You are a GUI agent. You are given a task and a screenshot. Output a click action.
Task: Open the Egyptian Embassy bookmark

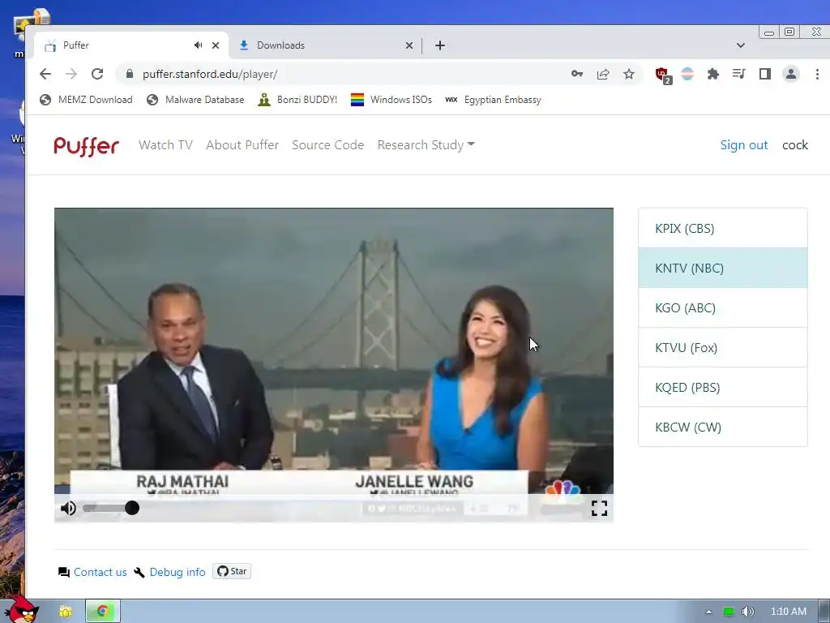(494, 100)
